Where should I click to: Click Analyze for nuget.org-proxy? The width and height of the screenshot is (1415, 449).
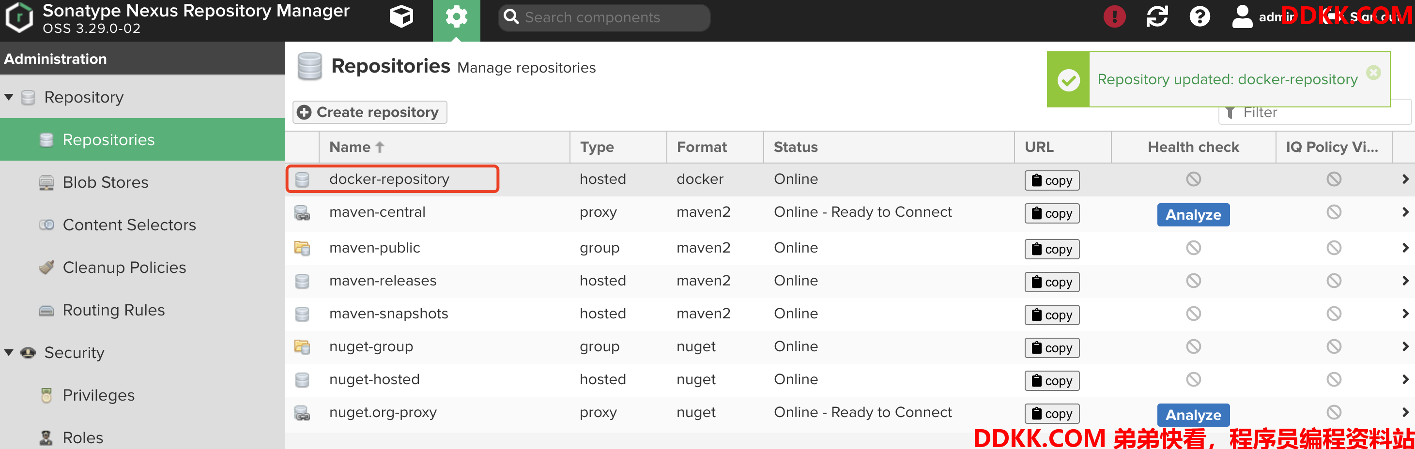point(1193,415)
